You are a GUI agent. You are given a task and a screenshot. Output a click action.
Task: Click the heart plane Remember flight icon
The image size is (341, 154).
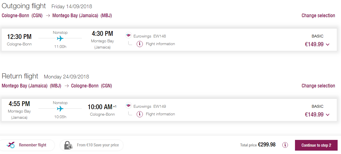pos(11,145)
